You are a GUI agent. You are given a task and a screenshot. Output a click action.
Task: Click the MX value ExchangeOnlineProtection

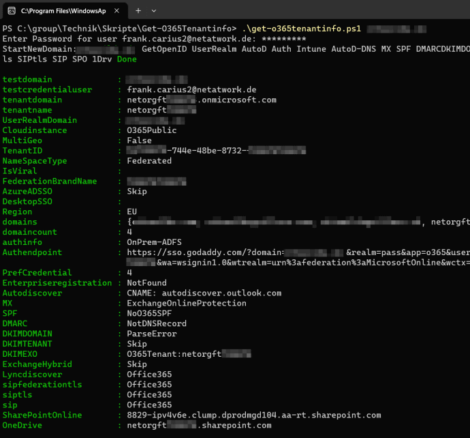(187, 303)
